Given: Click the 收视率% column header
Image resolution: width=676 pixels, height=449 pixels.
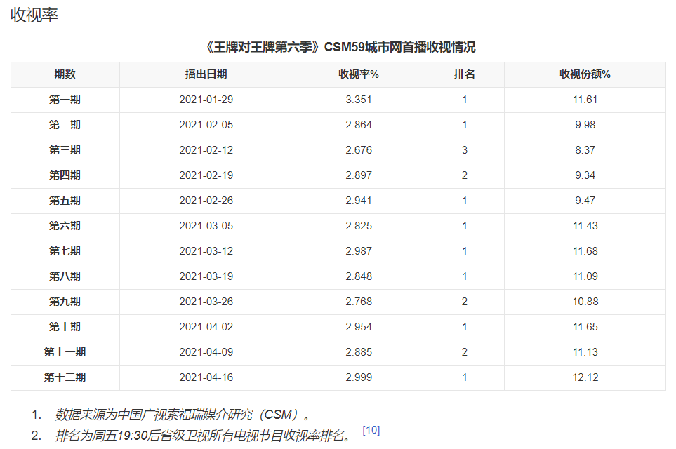Looking at the screenshot, I should (x=359, y=74).
